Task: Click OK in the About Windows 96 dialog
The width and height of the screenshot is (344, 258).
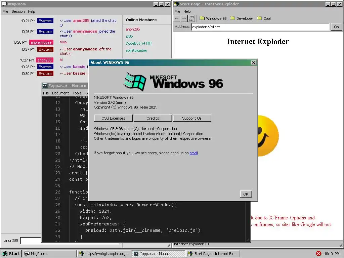Action: pyautogui.click(x=246, y=194)
